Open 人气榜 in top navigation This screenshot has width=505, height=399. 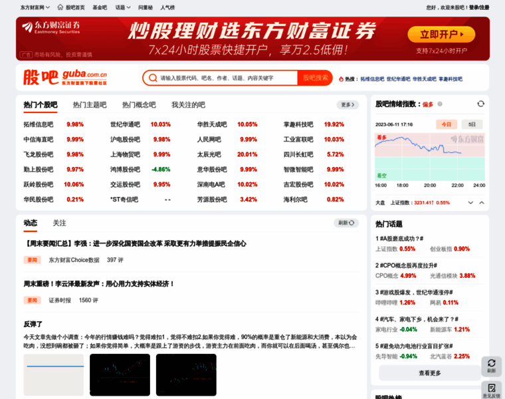tap(167, 7)
